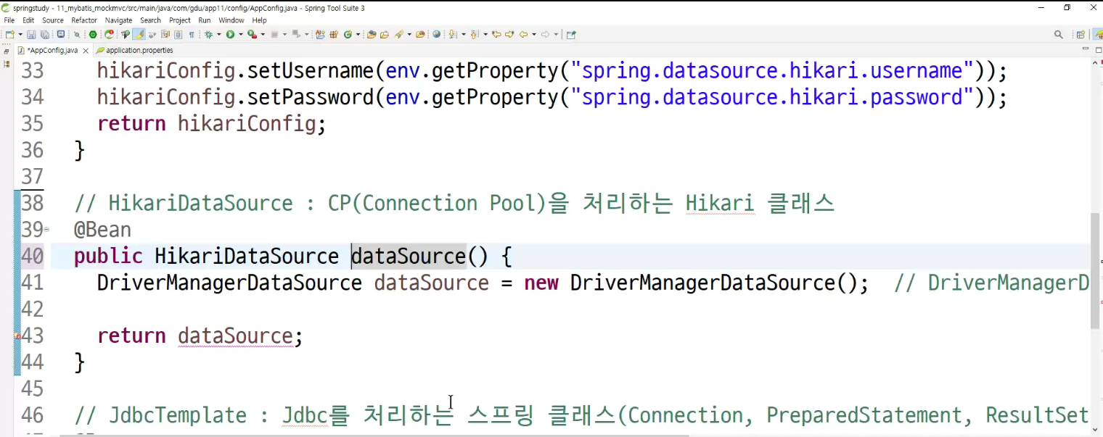Expand the Previous Annotation dropdown arrow
The image size is (1103, 437).
485,34
